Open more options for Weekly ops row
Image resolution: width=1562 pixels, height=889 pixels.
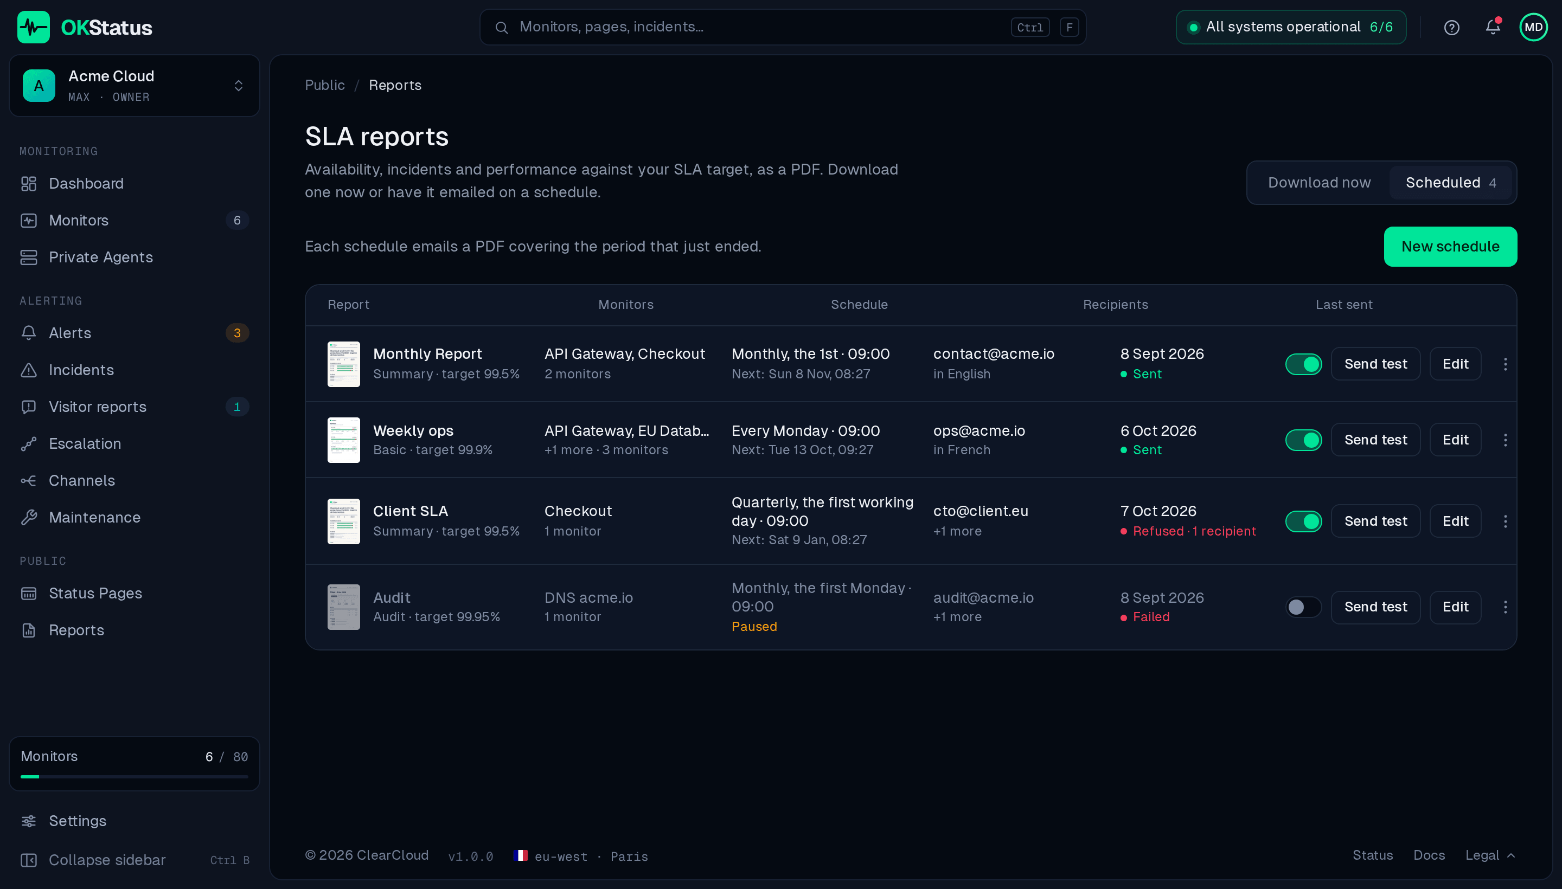(1505, 440)
